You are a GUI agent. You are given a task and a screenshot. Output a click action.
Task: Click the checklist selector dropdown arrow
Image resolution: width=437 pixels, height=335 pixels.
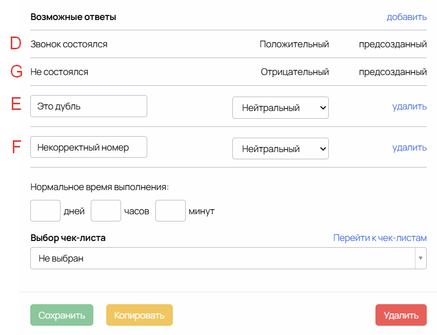click(x=421, y=258)
